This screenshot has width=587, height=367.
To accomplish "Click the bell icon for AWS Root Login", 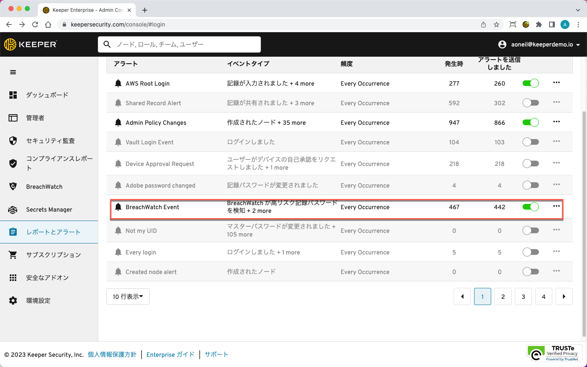I will click(118, 84).
